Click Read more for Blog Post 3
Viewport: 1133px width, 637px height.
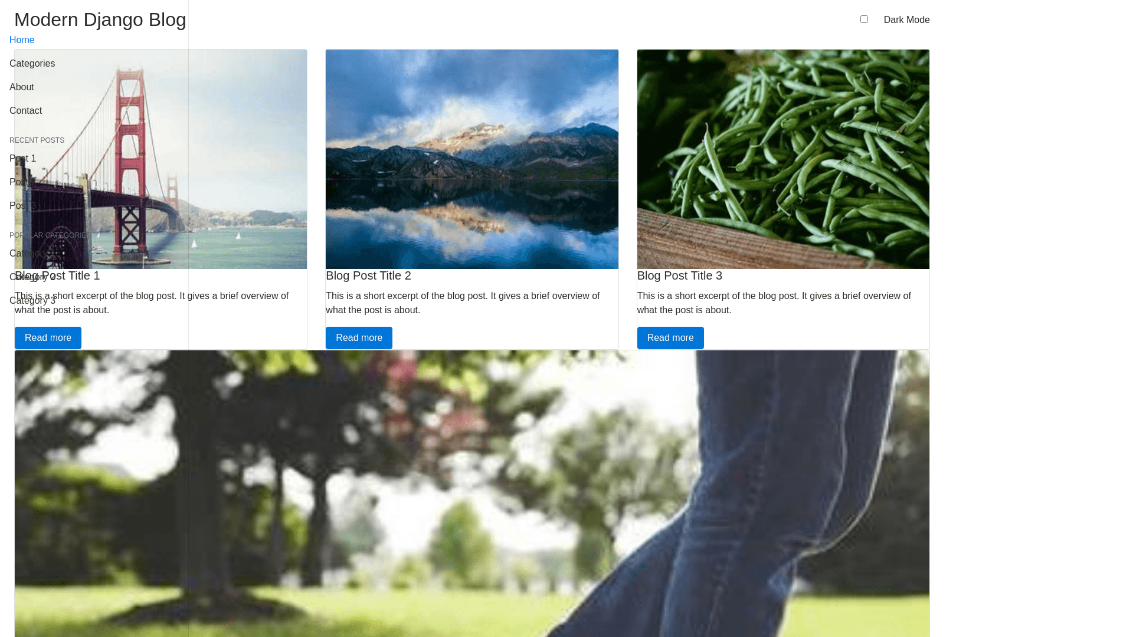coord(670,338)
